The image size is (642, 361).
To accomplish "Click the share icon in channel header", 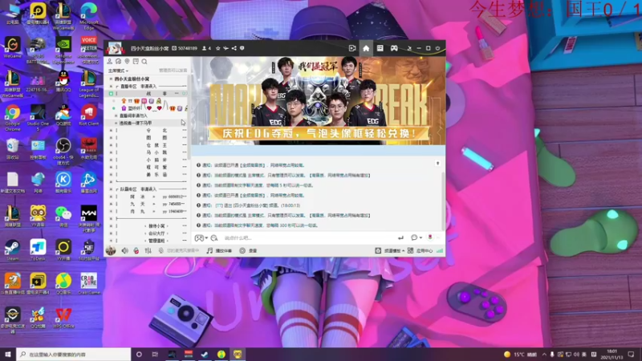I will [x=234, y=48].
